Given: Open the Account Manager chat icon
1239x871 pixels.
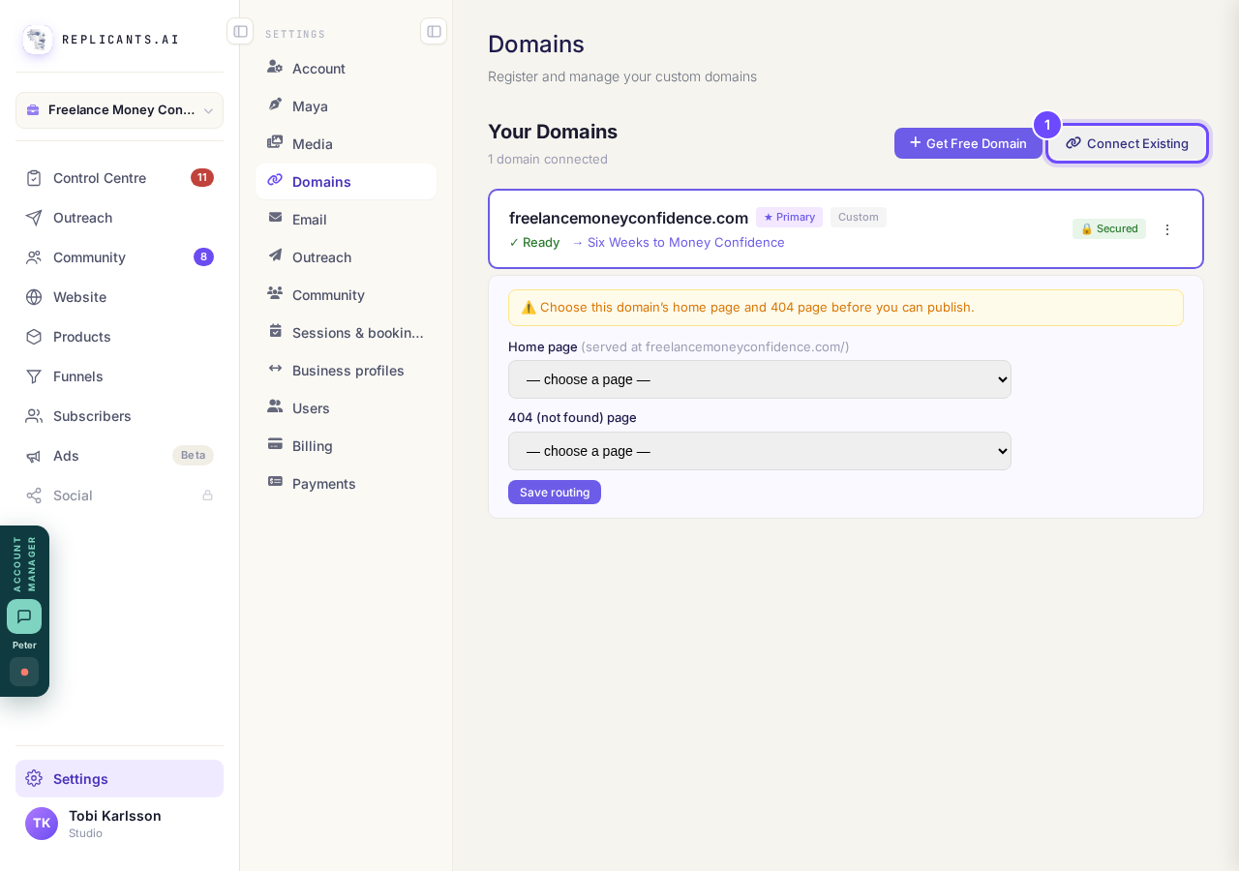Looking at the screenshot, I should 24,616.
